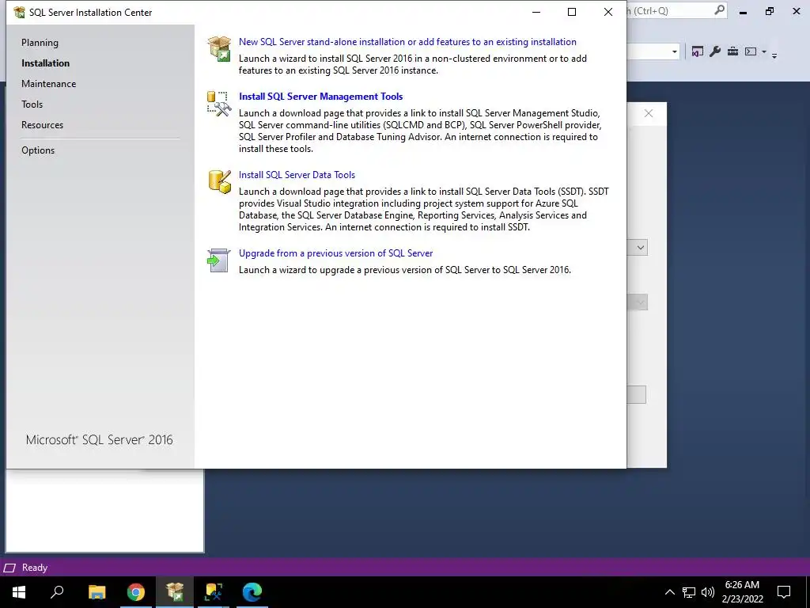Click the taskbar search magnifier
The width and height of the screenshot is (810, 608).
point(57,592)
